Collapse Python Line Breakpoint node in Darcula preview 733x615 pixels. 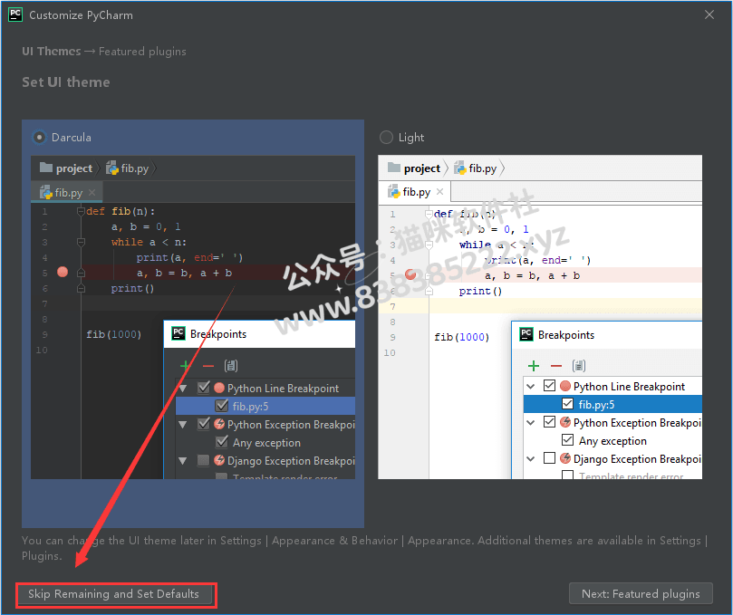[x=183, y=389]
